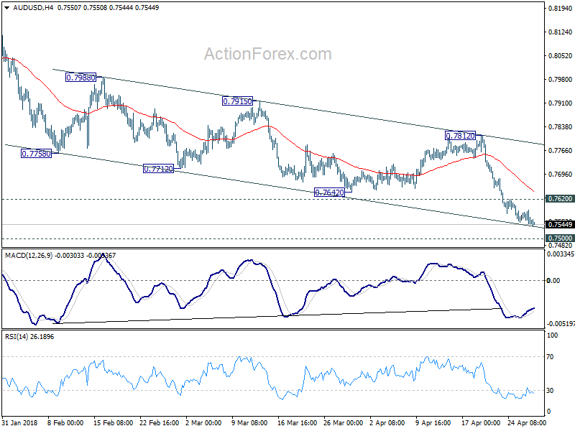Click the 15 Feb 08:00 date label
Screen dimensions: 575x431
click(114, 422)
